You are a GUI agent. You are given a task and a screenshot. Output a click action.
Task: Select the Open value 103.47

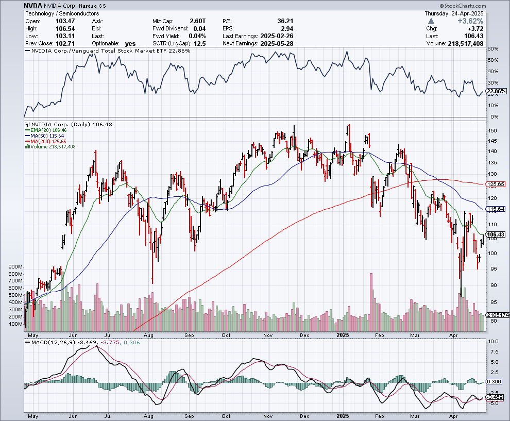pyautogui.click(x=65, y=21)
